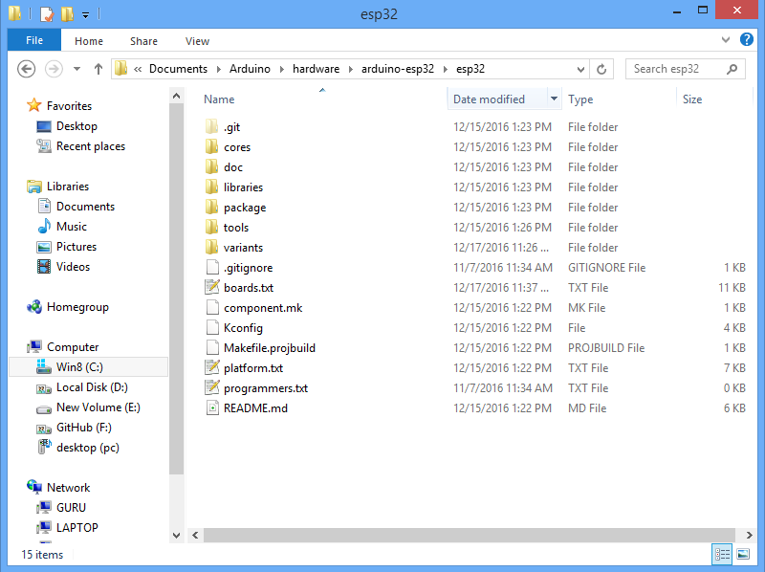Viewport: 765px width, 572px height.
Task: Open Date modified filter dropdown
Action: (x=554, y=99)
